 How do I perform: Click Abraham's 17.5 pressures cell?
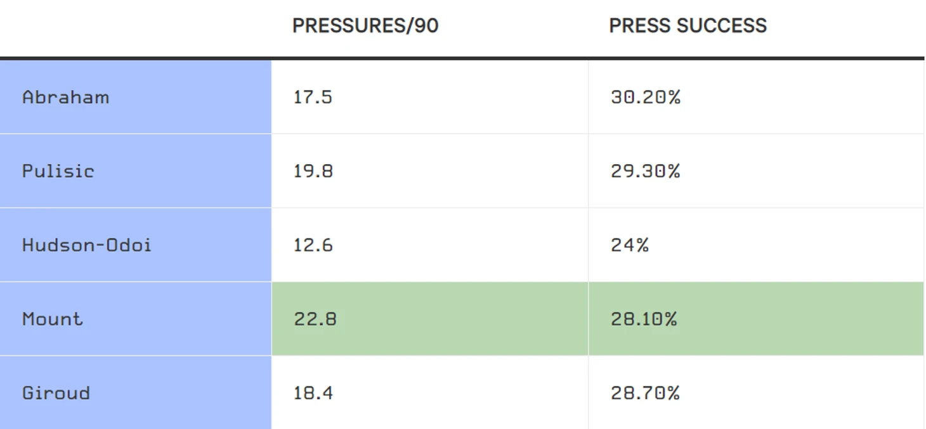(430, 97)
